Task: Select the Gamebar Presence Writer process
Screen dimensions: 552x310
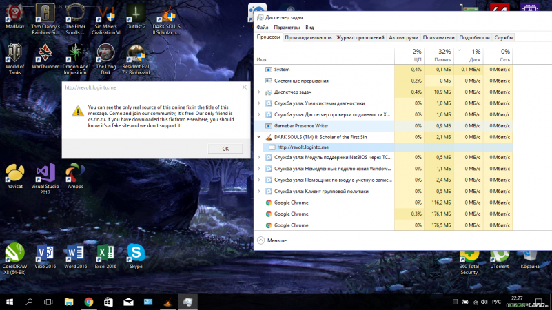Action: [383, 125]
